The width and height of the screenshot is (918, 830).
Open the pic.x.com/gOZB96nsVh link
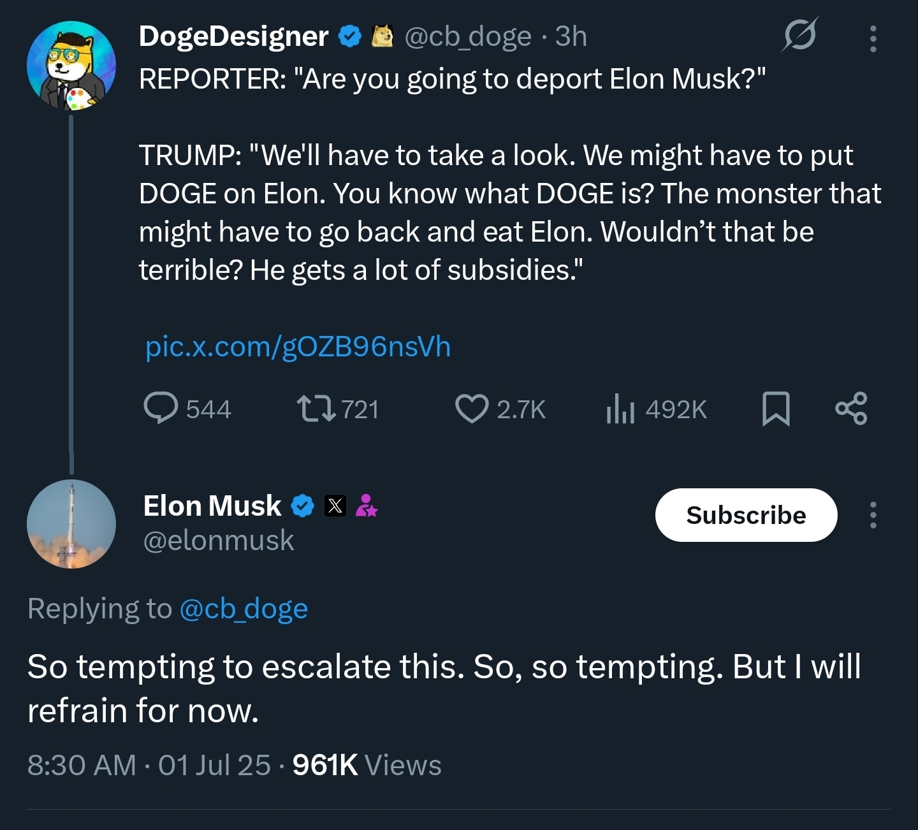click(x=298, y=347)
